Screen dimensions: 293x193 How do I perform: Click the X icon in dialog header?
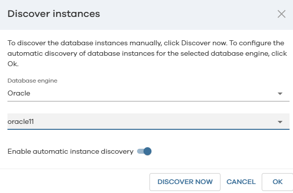(x=282, y=14)
